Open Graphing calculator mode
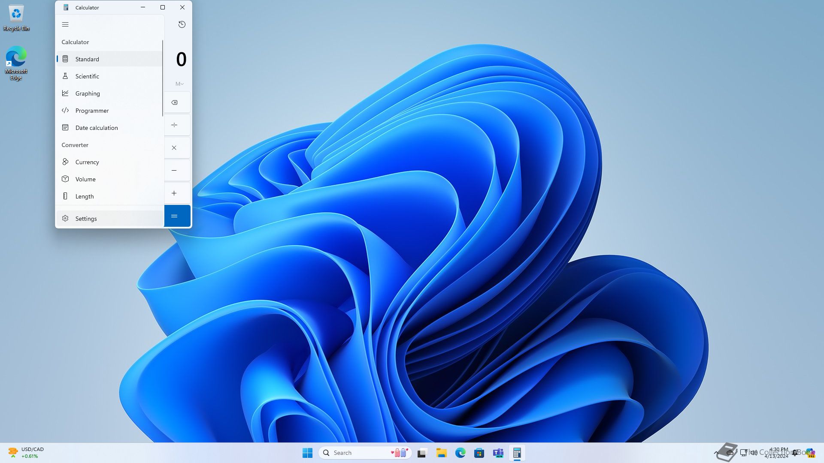This screenshot has width=824, height=463. [x=109, y=93]
